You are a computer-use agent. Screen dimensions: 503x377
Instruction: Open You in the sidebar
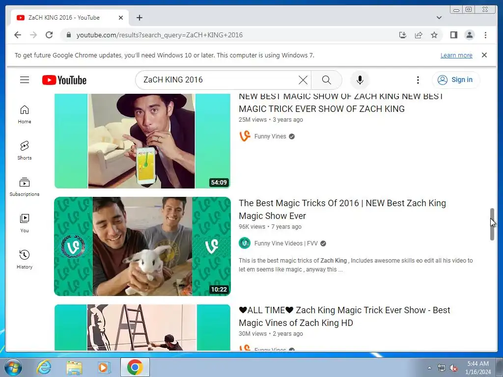(25, 223)
